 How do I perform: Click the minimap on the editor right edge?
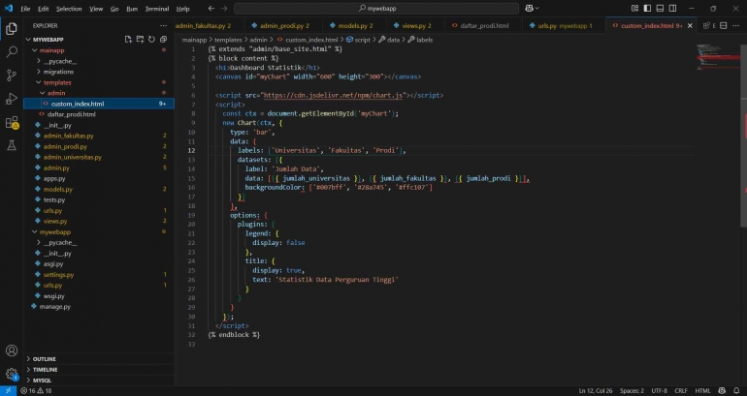(x=718, y=57)
